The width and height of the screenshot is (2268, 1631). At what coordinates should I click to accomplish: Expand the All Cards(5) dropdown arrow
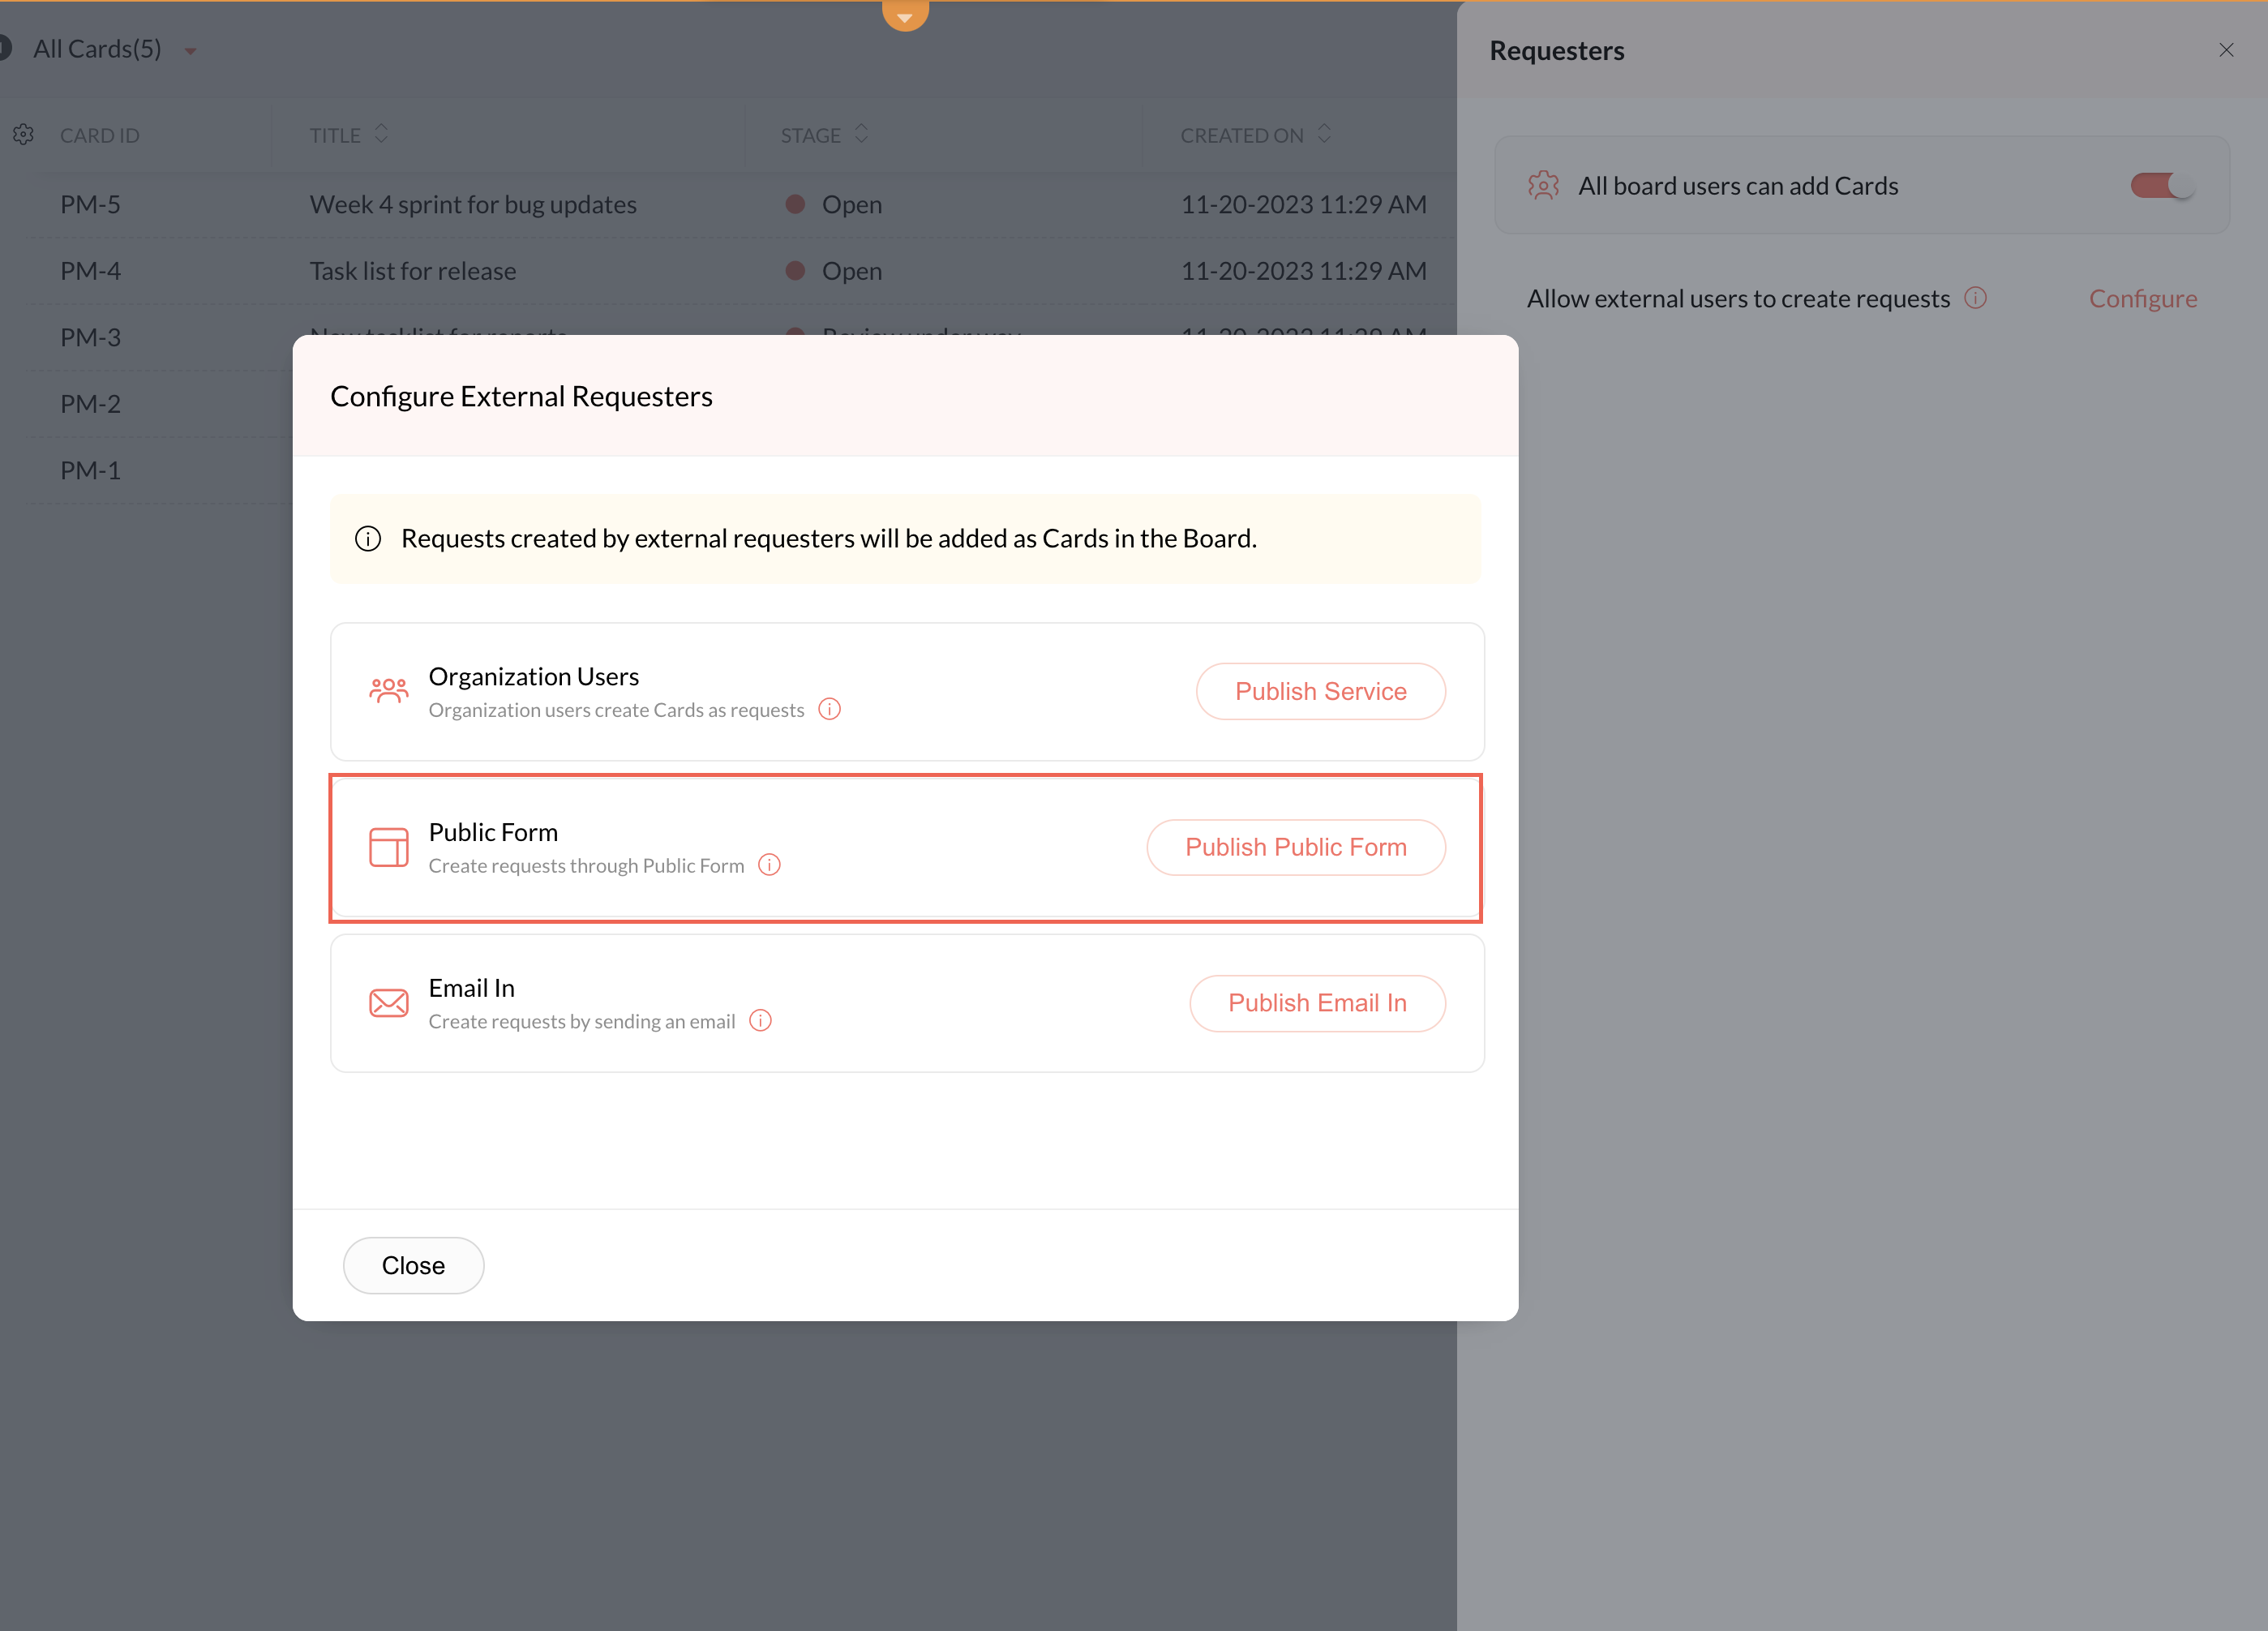click(190, 50)
